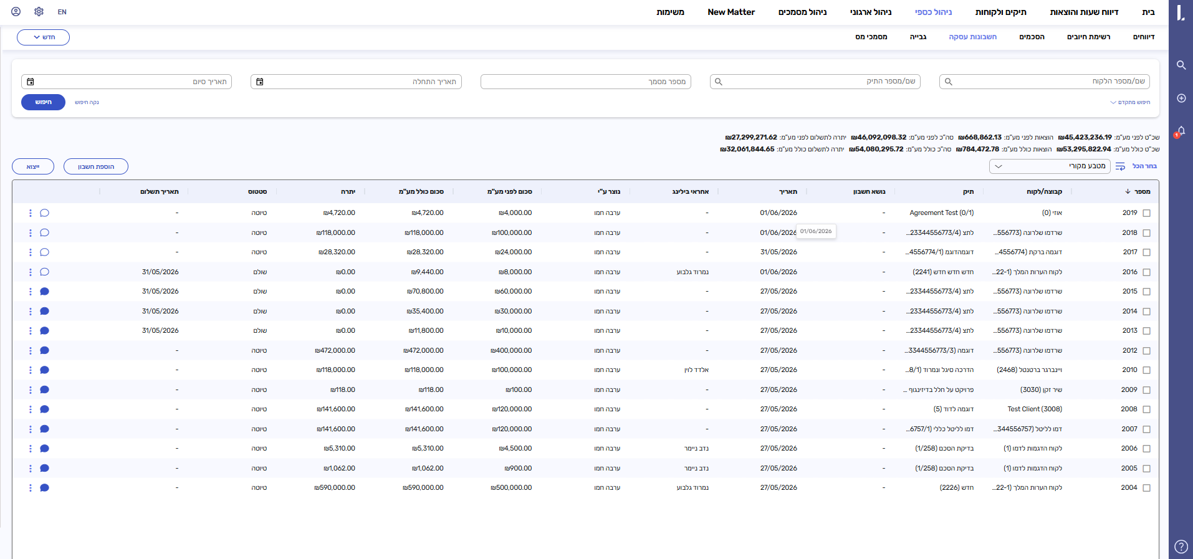Open three-dot actions menu for invoice 2019
Screen dimensions: 1193x559
point(30,213)
